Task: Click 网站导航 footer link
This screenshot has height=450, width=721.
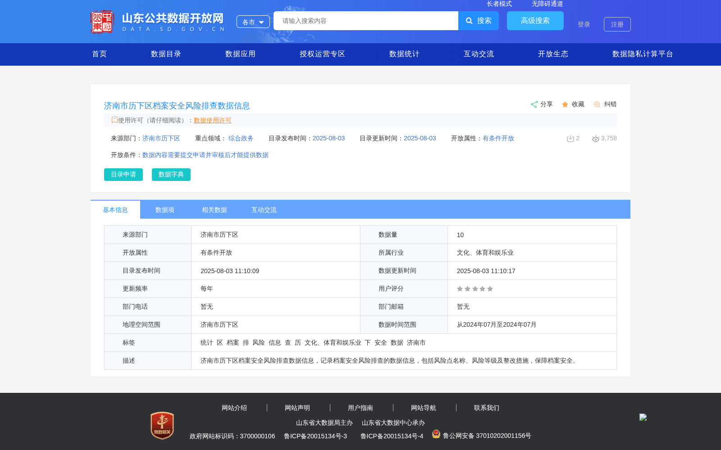Action: (x=424, y=408)
